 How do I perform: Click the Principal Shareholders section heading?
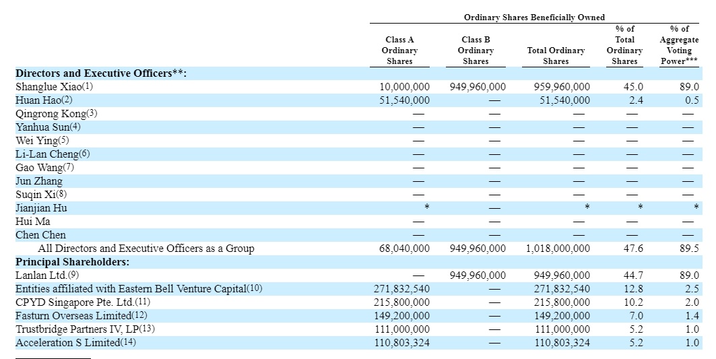[x=72, y=262]
